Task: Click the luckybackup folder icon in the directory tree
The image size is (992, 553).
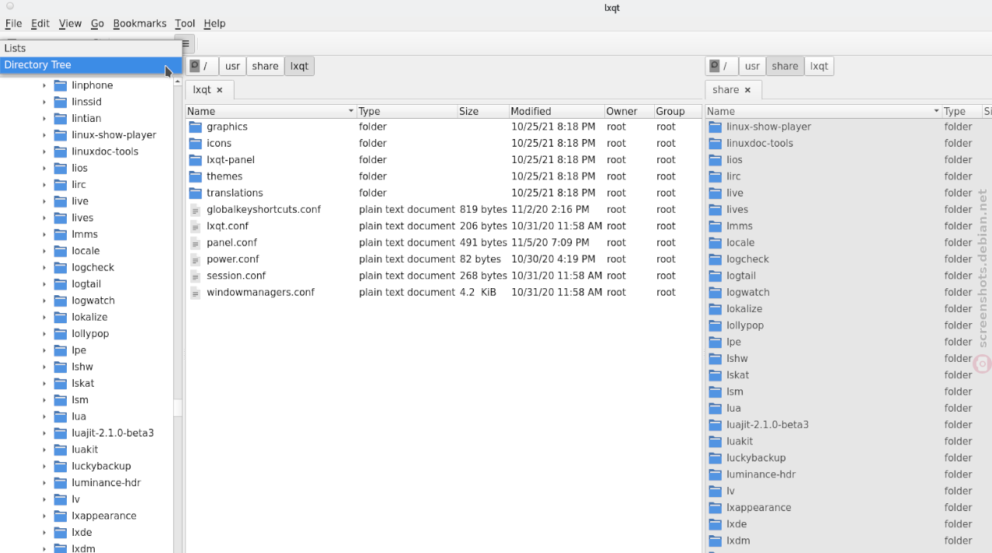Action: coord(60,466)
